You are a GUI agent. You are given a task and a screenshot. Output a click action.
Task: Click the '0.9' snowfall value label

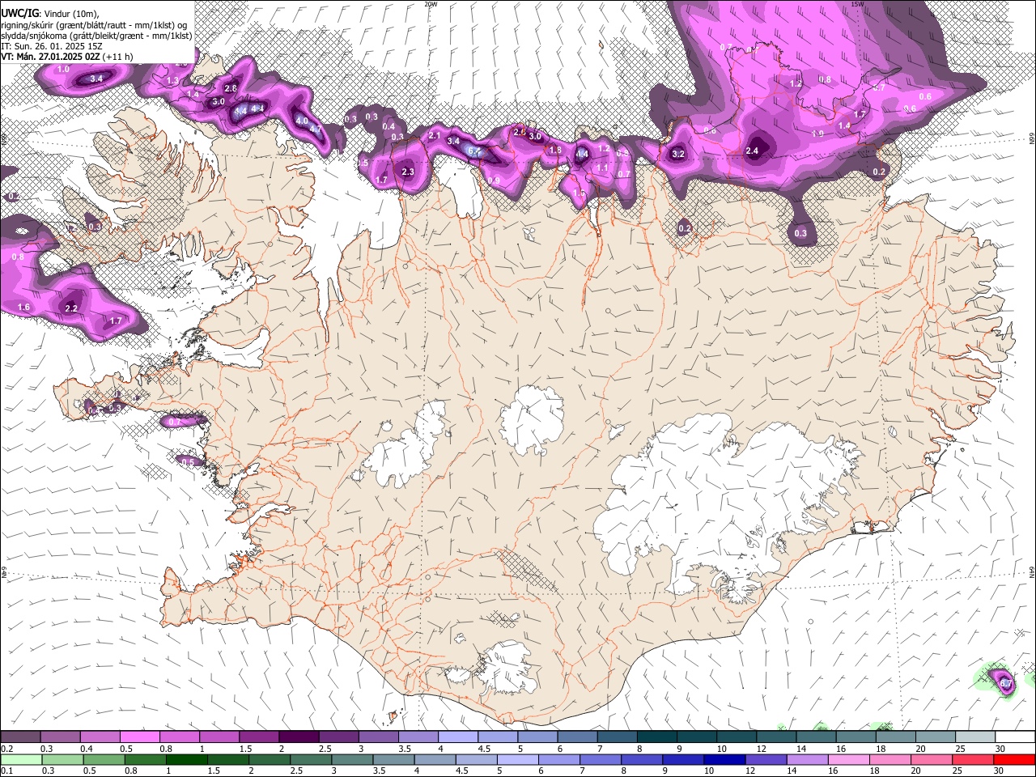pyautogui.click(x=494, y=180)
